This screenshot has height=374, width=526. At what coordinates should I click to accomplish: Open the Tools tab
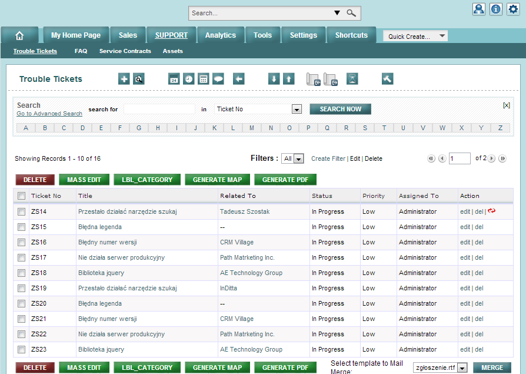coord(262,35)
